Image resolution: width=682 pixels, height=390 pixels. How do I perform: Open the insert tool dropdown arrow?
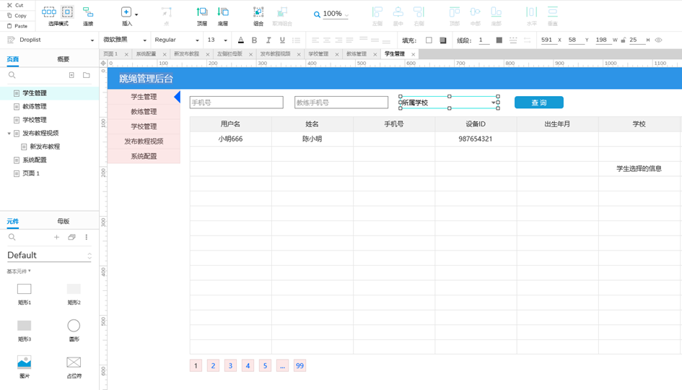136,14
